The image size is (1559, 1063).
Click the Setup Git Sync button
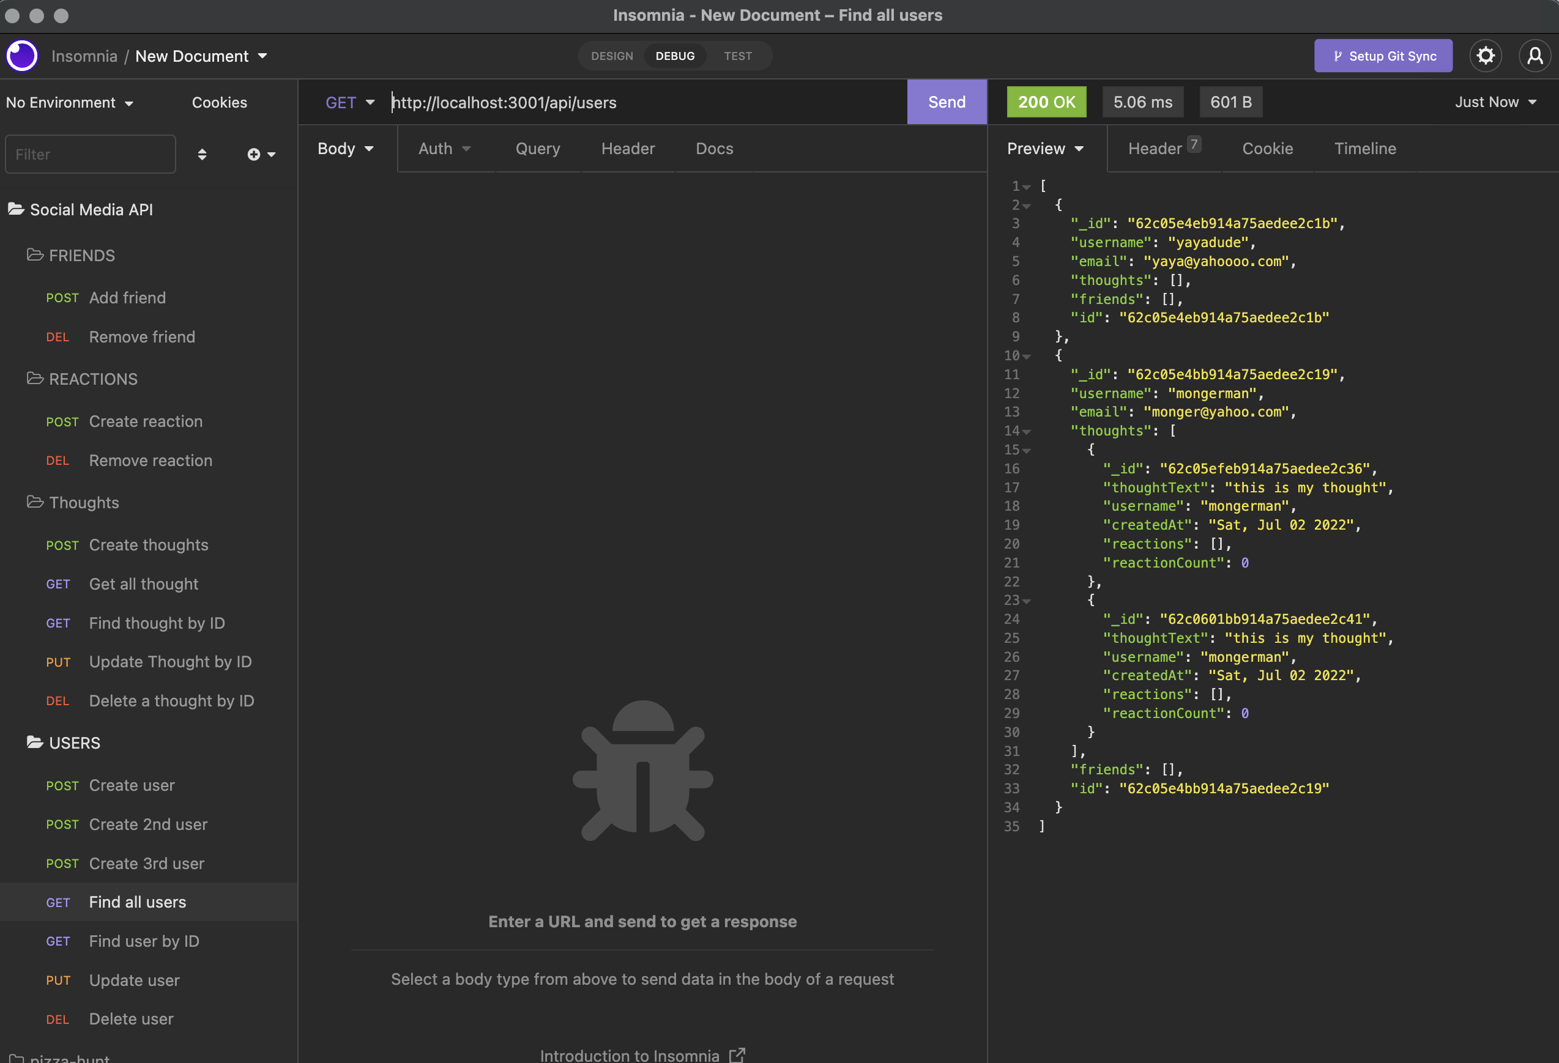(x=1383, y=56)
